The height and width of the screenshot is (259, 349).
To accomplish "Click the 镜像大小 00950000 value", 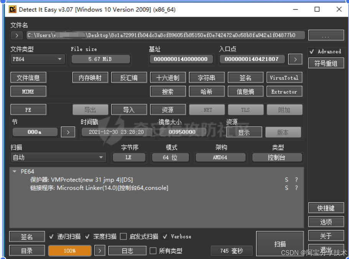I will click(x=182, y=132).
